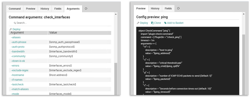Click the $snmp_auth_passphrase$ value
This screenshot has height=97, width=250.
(64, 42)
